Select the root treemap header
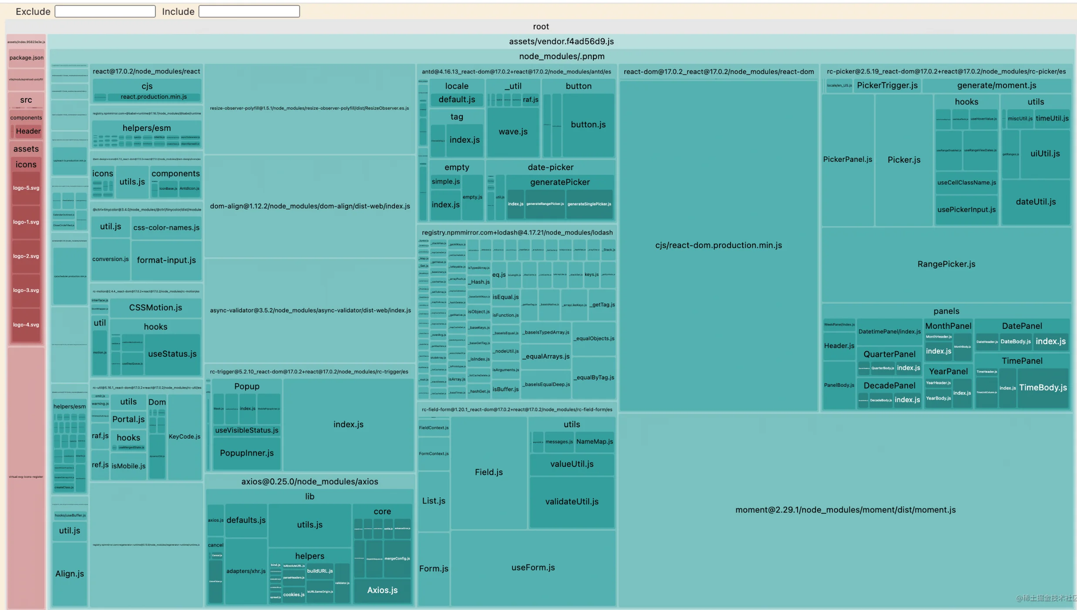 tap(541, 27)
